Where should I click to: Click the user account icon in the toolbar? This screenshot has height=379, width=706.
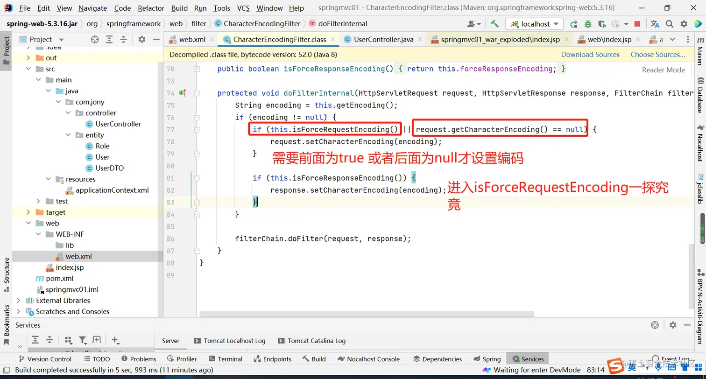point(474,24)
